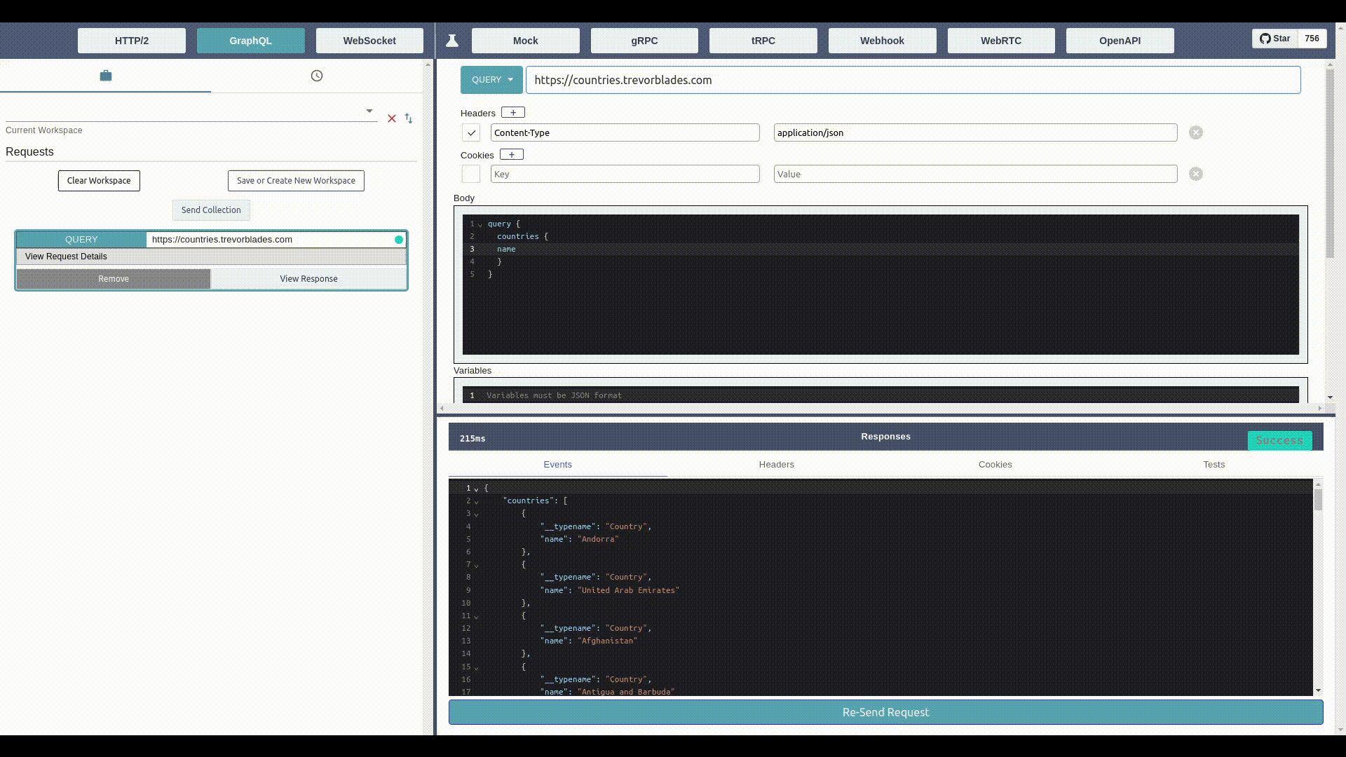Click the GraphQL endpoint URL field
Viewport: 1346px width, 757px height.
pos(913,80)
